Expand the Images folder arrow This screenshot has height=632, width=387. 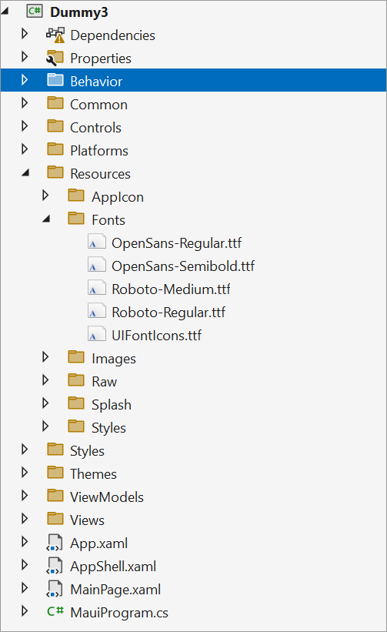(45, 356)
